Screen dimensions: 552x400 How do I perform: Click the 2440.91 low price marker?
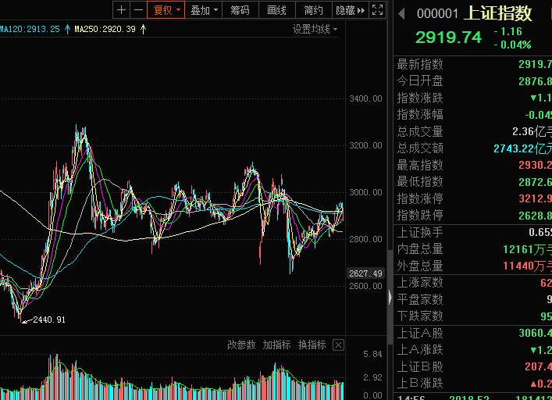click(49, 320)
